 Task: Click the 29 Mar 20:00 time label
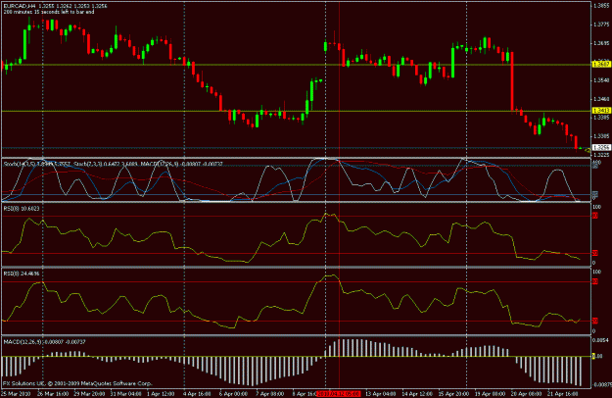tap(90, 394)
